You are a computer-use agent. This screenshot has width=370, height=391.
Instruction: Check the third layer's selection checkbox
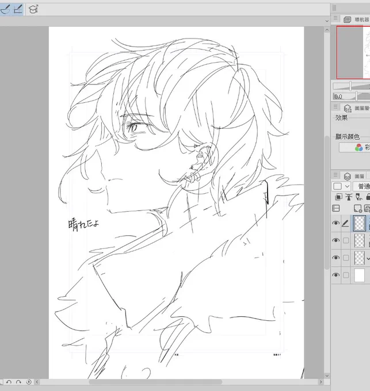point(346,258)
